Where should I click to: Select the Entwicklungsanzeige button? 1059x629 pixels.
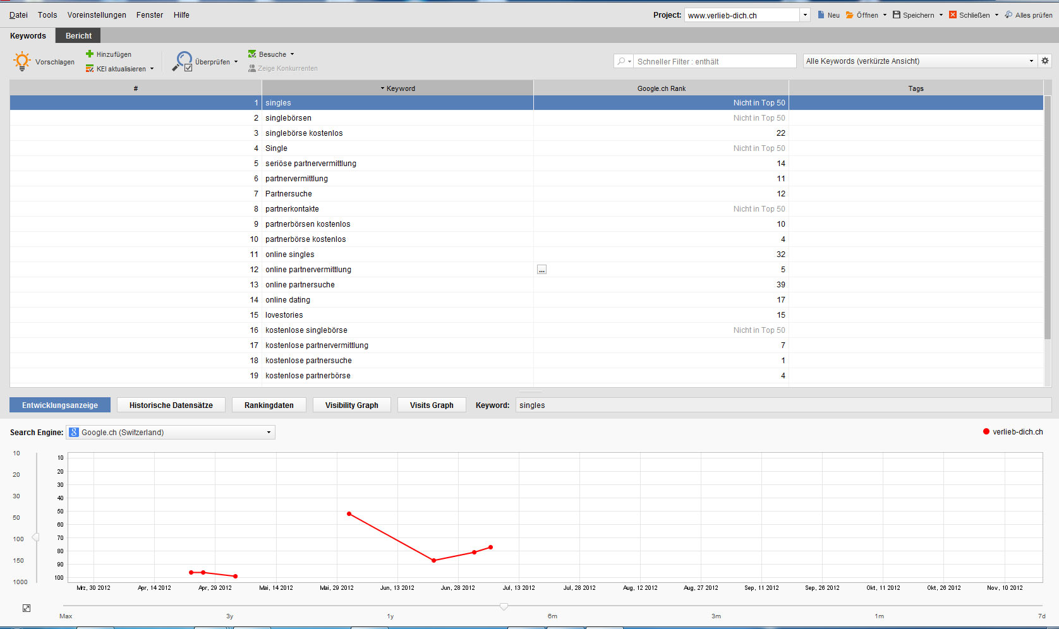(60, 405)
